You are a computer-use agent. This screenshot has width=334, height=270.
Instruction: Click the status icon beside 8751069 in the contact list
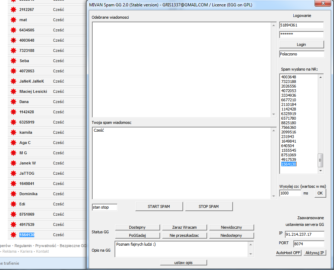[x=13, y=214]
